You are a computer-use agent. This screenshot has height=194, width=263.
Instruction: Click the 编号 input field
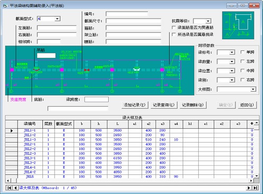coord(127,14)
